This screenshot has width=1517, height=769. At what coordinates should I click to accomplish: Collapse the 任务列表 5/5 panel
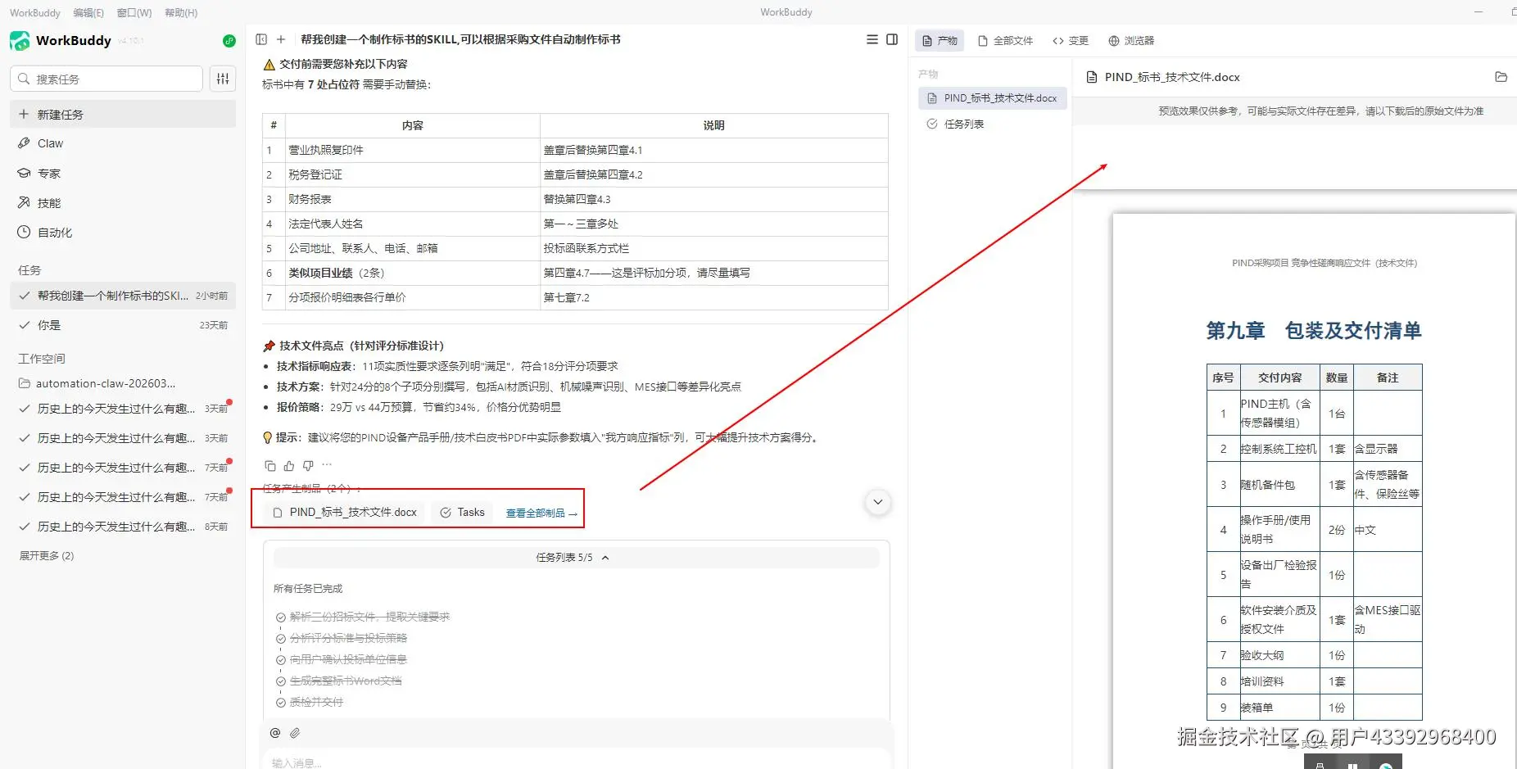(576, 558)
